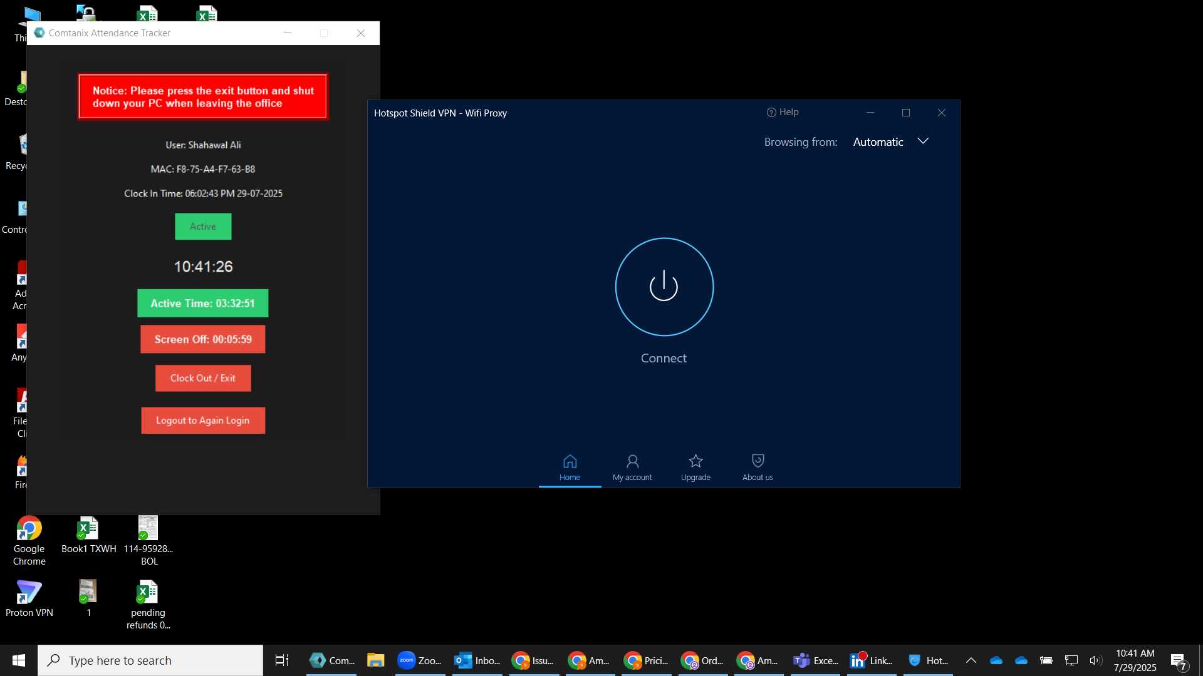1203x676 pixels.
Task: Open the Windows Start menu
Action: 19,660
